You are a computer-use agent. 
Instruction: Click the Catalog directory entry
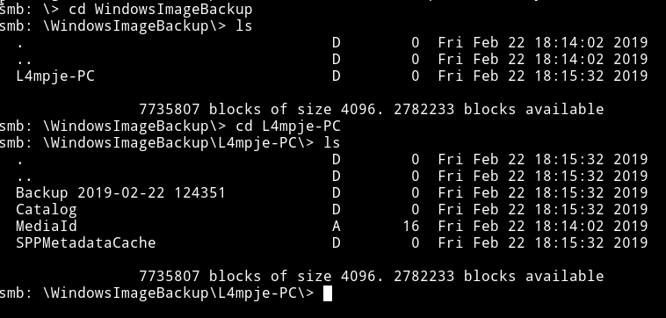click(47, 210)
